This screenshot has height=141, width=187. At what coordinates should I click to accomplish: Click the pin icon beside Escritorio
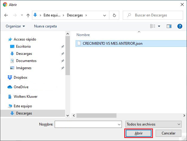pos(63,47)
